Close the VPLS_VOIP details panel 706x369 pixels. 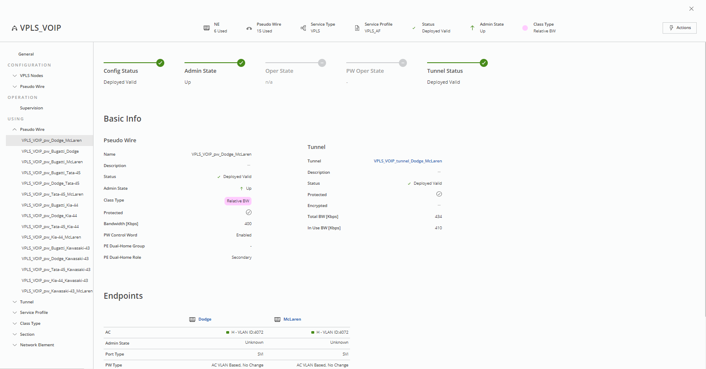click(691, 8)
